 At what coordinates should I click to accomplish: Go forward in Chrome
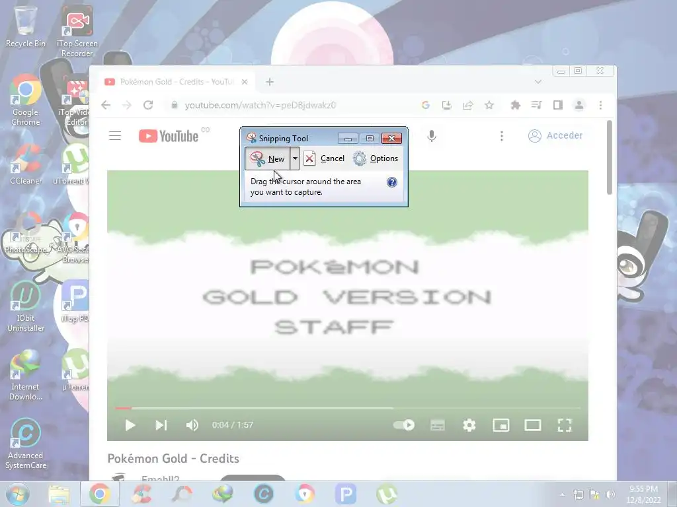click(x=126, y=105)
